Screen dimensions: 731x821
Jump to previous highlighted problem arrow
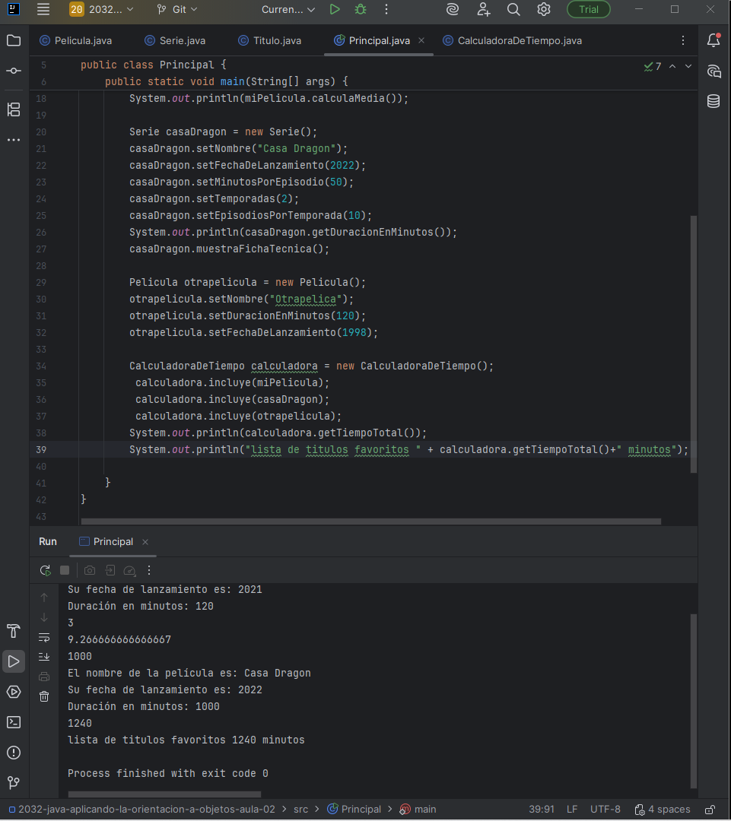pyautogui.click(x=672, y=66)
